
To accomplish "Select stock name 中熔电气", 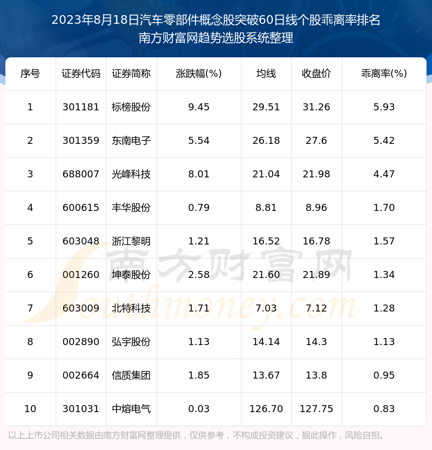I will coord(131,409).
